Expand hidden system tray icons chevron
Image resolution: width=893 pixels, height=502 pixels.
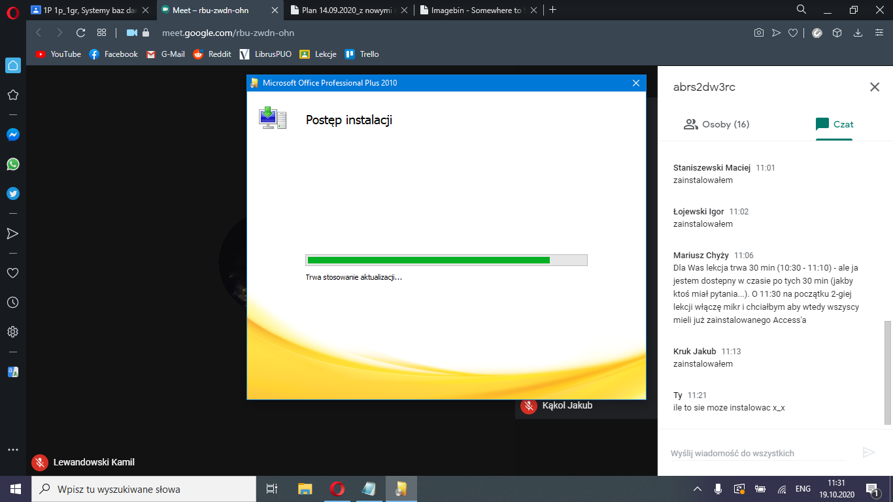(x=698, y=489)
